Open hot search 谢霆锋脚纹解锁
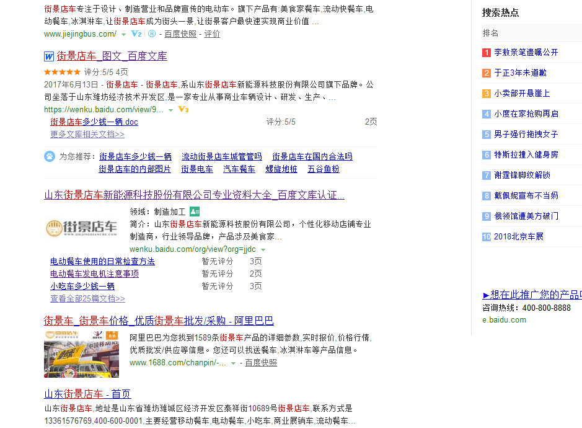Screen dimensions: 582x428 click(522, 175)
